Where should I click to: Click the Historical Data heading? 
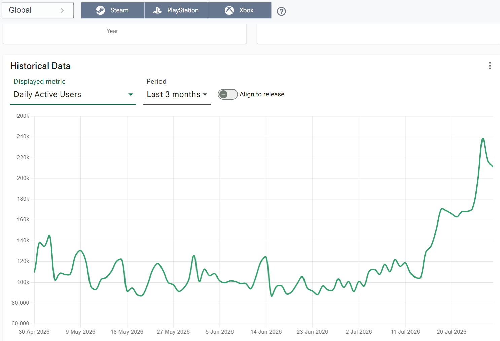(40, 66)
